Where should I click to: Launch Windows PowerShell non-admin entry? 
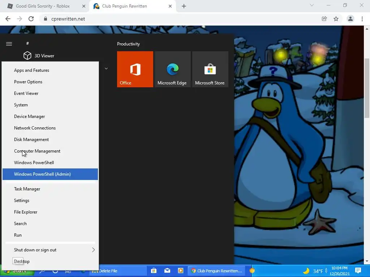point(50,163)
